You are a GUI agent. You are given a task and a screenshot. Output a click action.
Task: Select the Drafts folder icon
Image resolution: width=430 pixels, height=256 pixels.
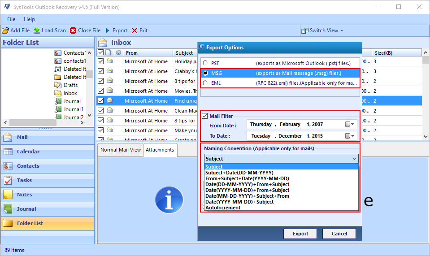tap(58, 85)
